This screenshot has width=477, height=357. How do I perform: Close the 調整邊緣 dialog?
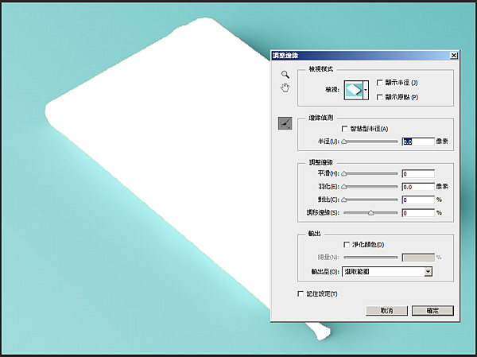point(454,56)
